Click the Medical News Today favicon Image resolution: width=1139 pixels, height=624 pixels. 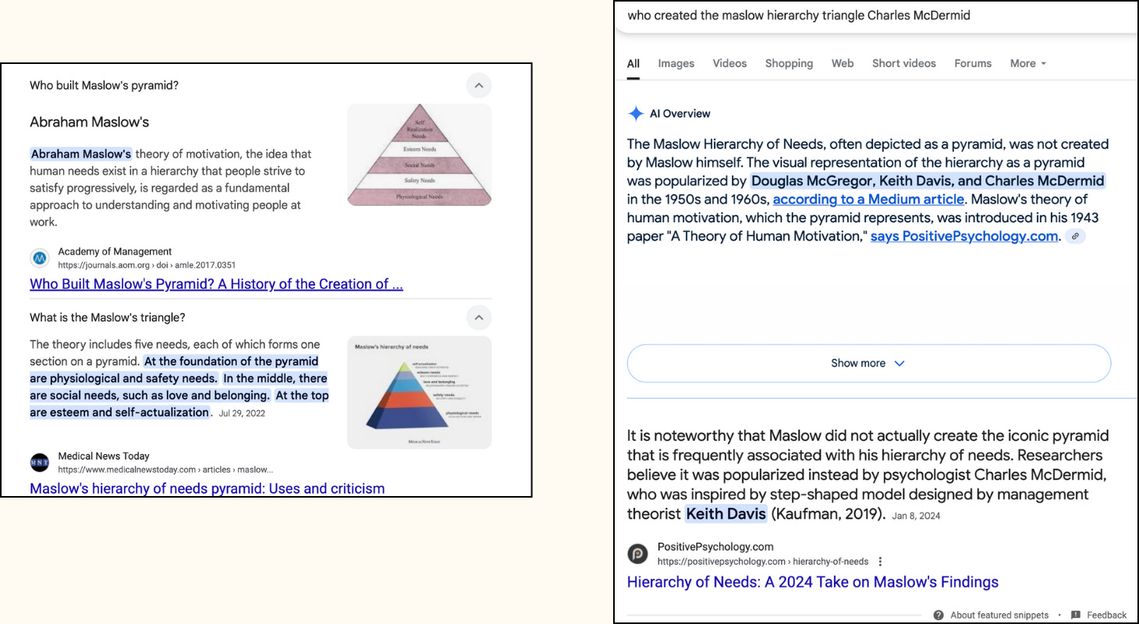point(40,463)
